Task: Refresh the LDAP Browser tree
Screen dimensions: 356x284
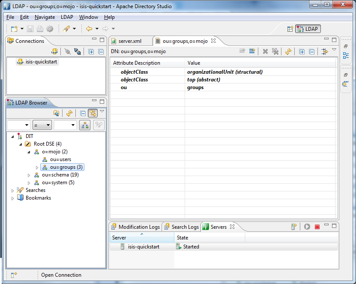Action: point(69,113)
